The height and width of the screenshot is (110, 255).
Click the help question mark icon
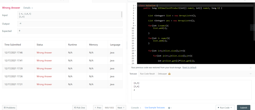pos(169,108)
